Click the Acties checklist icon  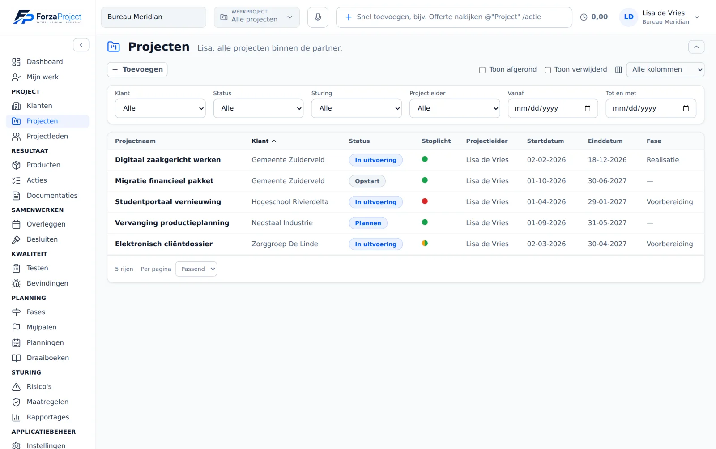pos(16,180)
